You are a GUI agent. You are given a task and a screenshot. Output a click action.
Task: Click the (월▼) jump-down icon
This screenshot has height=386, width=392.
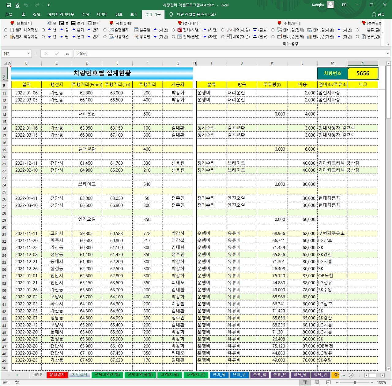(x=255, y=37)
